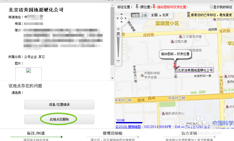Click 此地点应删除 button
Image resolution: width=234 pixels, height=141 pixels.
click(x=59, y=119)
